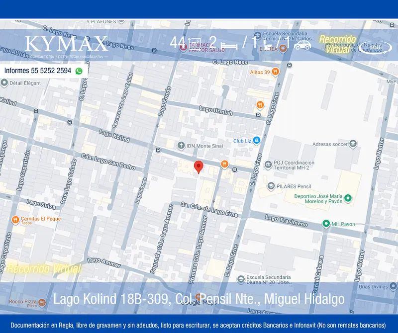This screenshot has width=398, height=333.
Task: Open the Recorrido Virtual link at top right
Action: pos(338,44)
